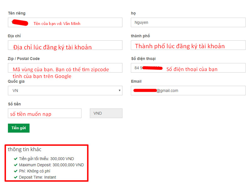Focus the Địa chỉ address input field
Image resolution: width=251 pixels, height=188 pixels.
[65, 45]
